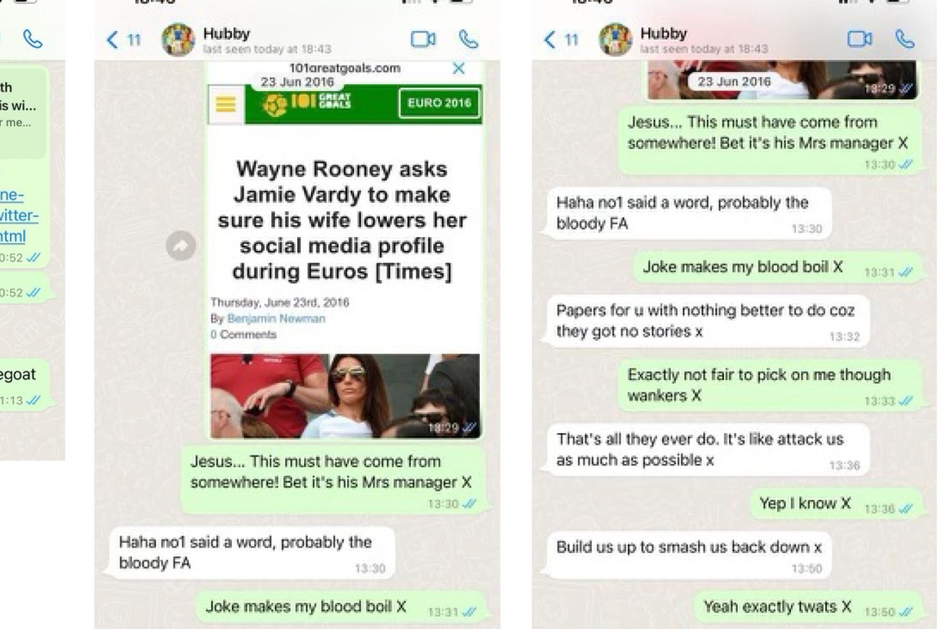The height and width of the screenshot is (629, 944).
Task: Open the hamburger menu on the 101 Great Goals page
Action: coord(226,104)
